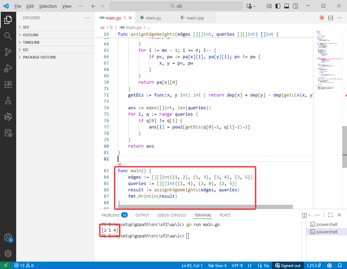The width and height of the screenshot is (347, 269).
Task: Click the errors and warnings status indicator
Action: [x=24, y=265]
